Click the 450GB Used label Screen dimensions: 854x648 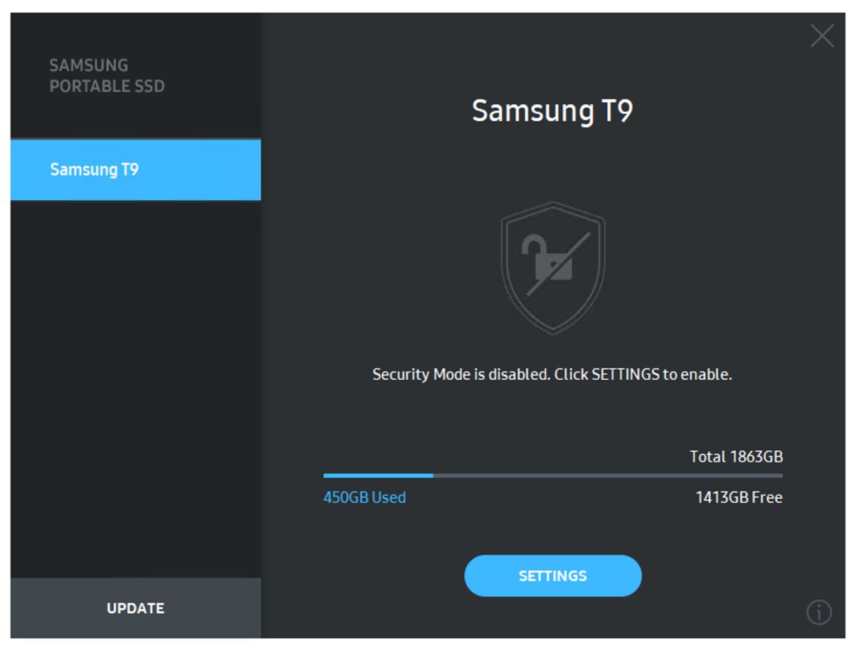point(364,497)
